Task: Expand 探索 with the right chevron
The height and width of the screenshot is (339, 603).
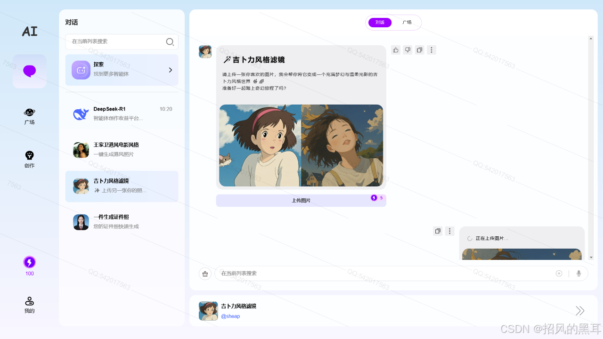Action: (x=171, y=70)
